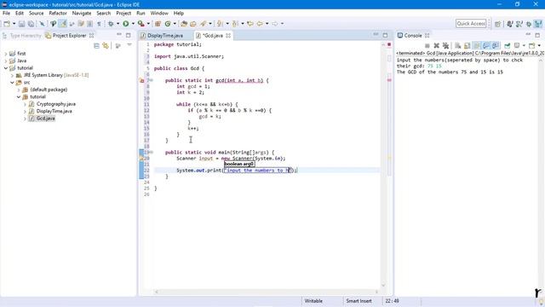The height and width of the screenshot is (307, 545).
Task: Click the editor horizontal scrollbar
Action: [x=267, y=292]
